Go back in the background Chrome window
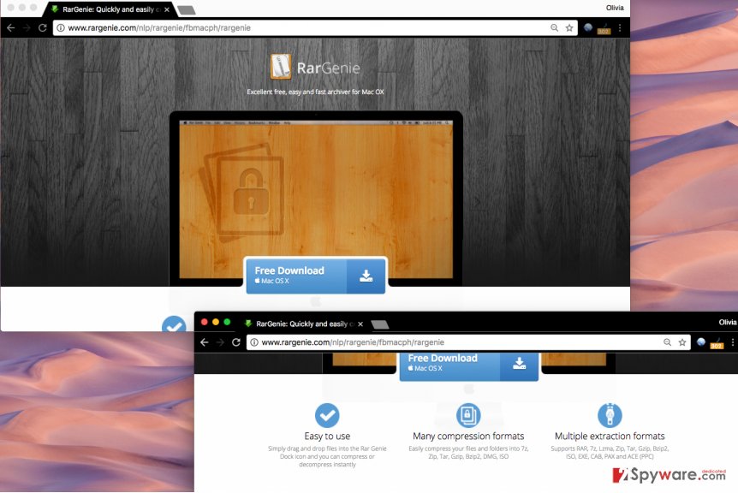Screen dimensions: 738x493 [x=11, y=27]
